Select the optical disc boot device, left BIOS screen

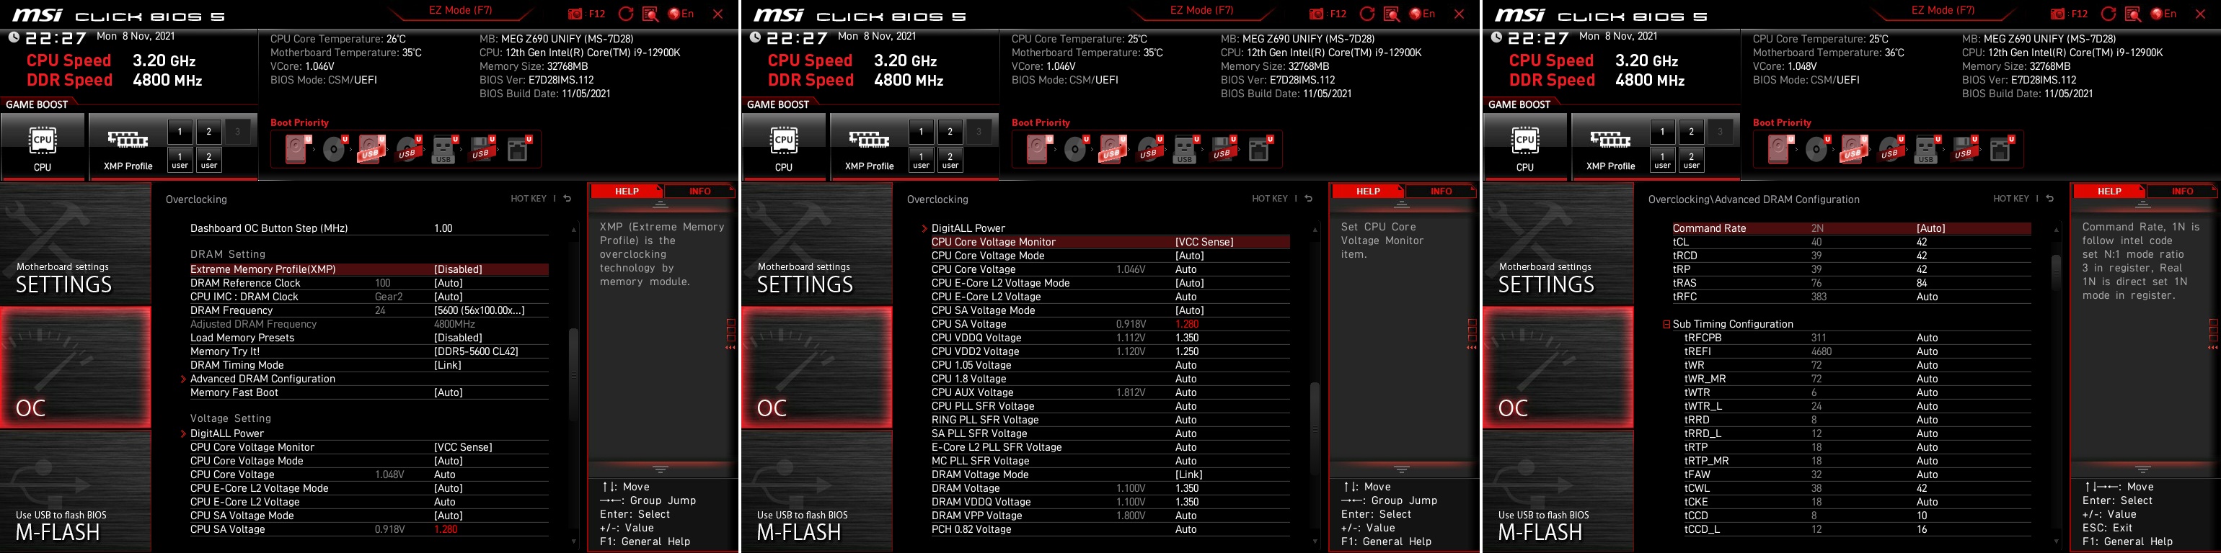tap(335, 149)
